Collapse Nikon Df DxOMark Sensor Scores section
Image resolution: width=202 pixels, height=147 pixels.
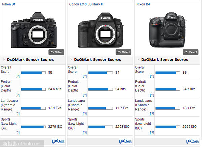(x=4, y=59)
